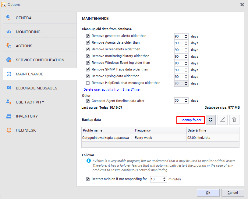Click the Service Configuration globe icon
Viewport: 248px width, 199px height.
click(9, 60)
